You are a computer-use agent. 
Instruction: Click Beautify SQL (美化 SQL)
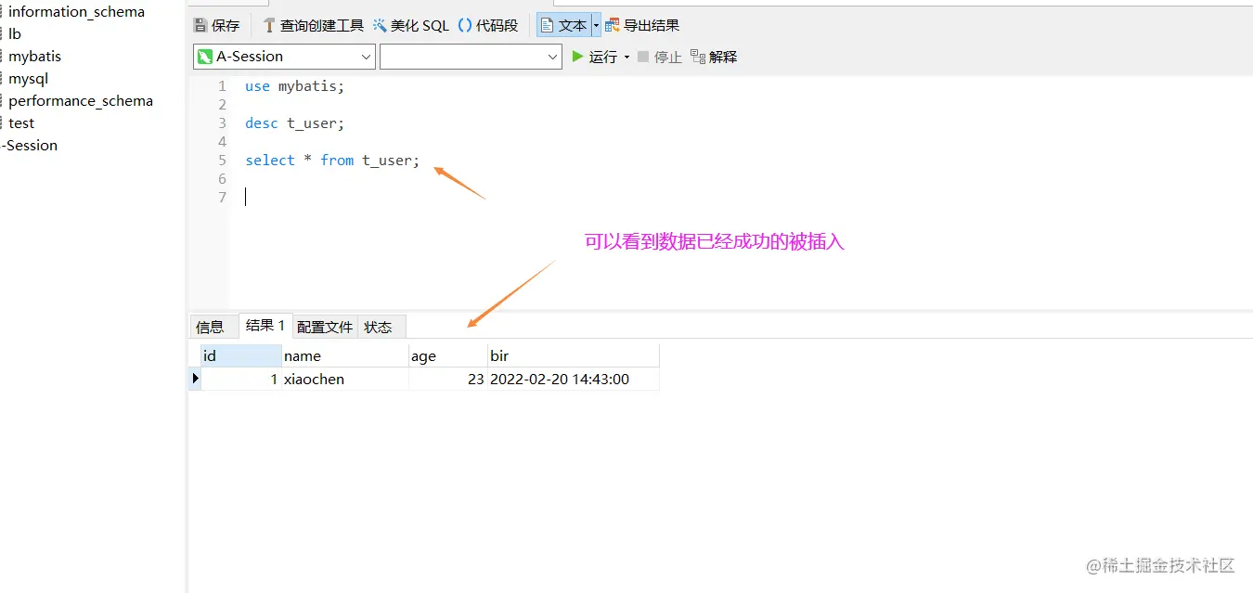click(x=411, y=25)
